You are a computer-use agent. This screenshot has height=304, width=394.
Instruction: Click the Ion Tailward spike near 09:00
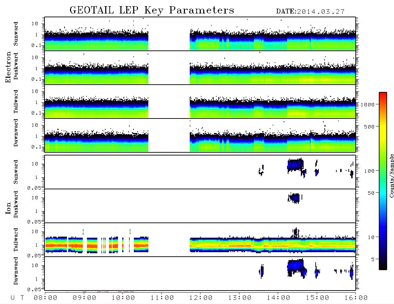tap(83, 232)
